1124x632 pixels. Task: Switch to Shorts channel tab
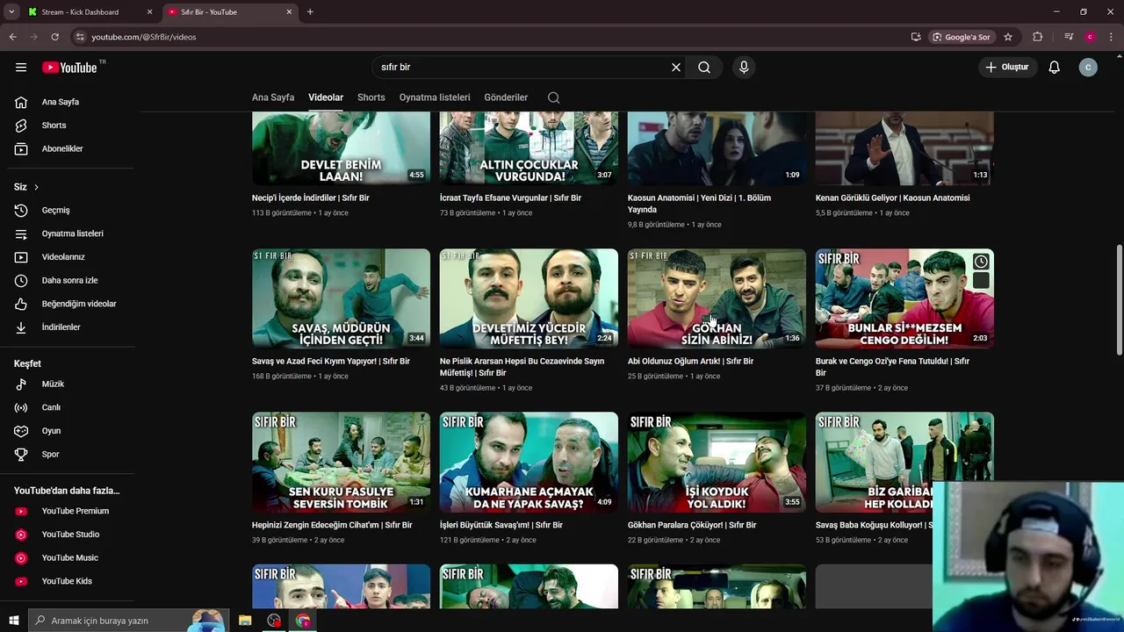pyautogui.click(x=371, y=97)
